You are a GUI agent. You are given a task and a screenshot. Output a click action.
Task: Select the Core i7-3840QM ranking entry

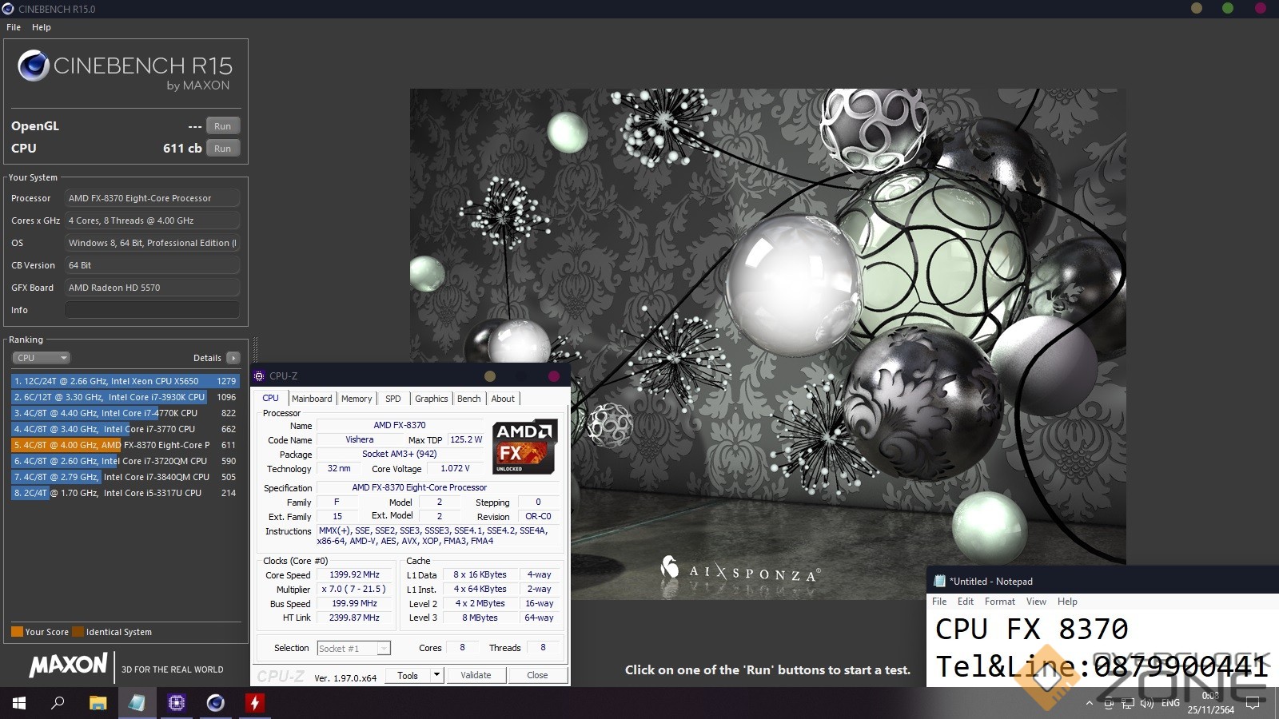(125, 477)
